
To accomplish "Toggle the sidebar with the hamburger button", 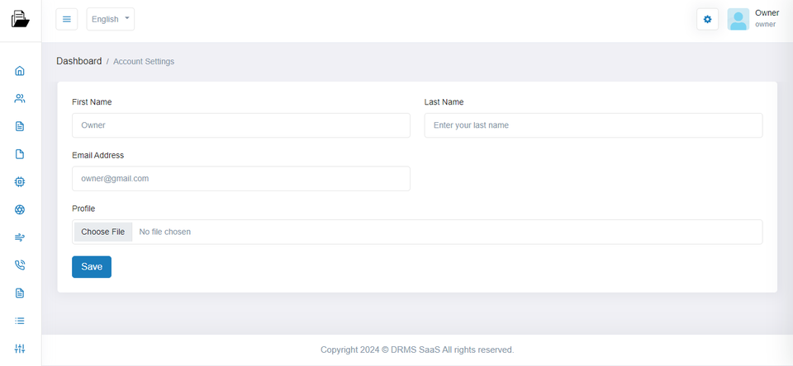I will [67, 19].
